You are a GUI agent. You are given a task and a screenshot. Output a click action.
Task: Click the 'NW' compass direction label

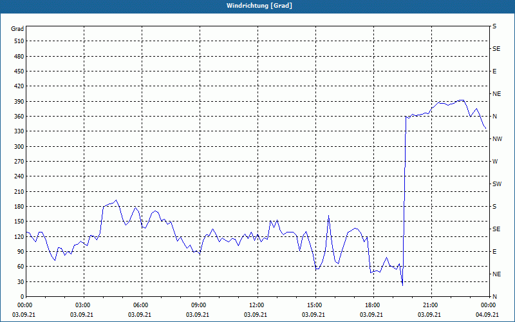[x=497, y=139]
